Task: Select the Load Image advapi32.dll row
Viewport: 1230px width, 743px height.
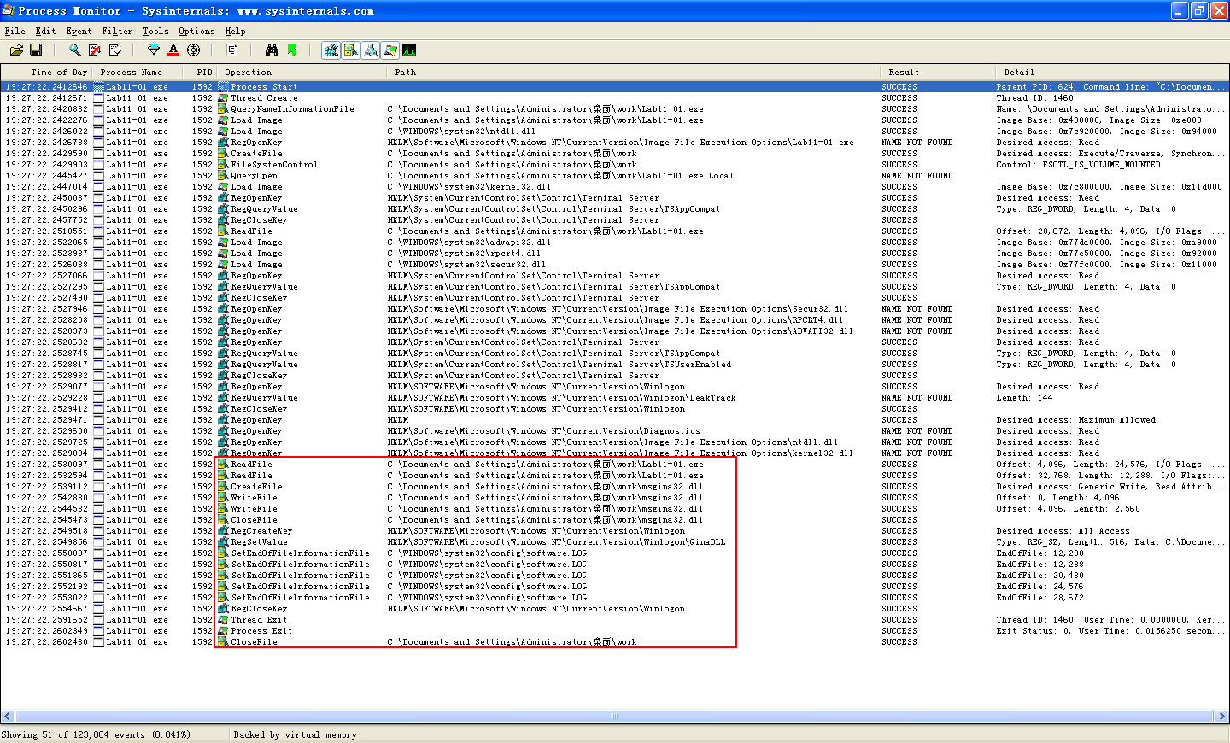Action: click(615, 243)
